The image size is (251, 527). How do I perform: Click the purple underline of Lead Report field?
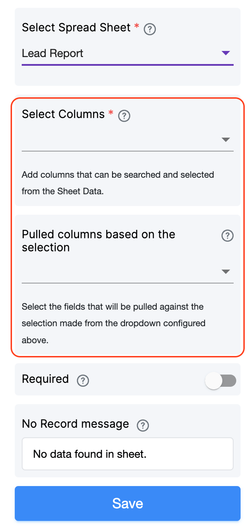coord(128,64)
